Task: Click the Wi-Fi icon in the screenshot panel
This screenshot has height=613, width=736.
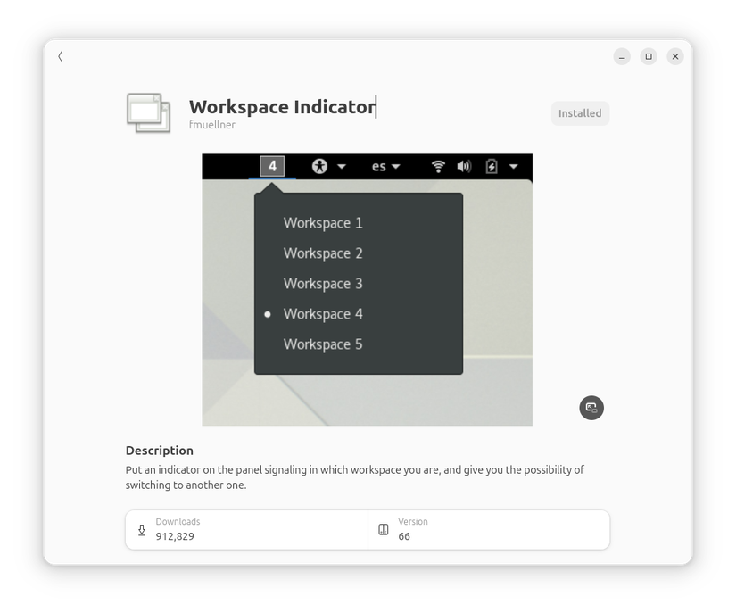Action: 436,166
